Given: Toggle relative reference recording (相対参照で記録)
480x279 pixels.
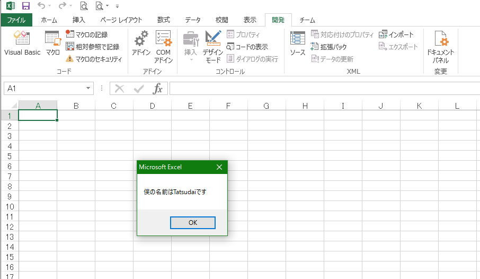Looking at the screenshot, I should [x=92, y=47].
